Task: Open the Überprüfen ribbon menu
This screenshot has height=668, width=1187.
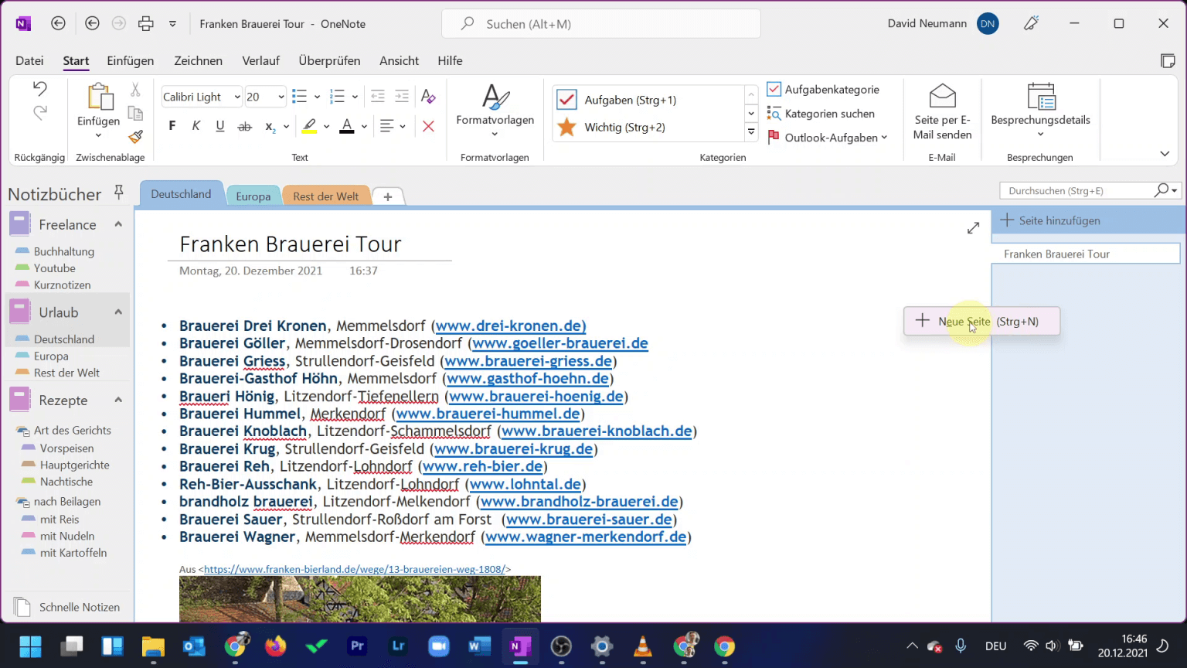Action: coord(329,60)
